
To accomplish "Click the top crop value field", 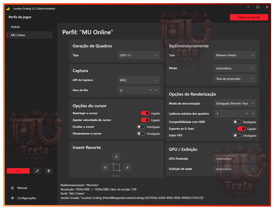I will [x=116, y=157].
